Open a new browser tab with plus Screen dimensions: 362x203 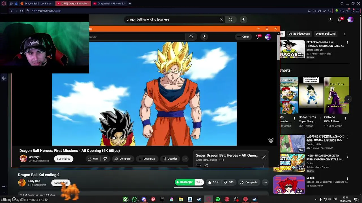coord(130,4)
